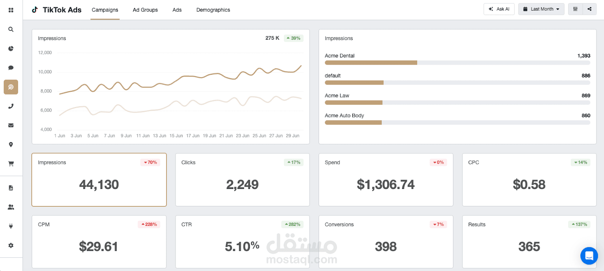Select the Conversions 398 metric card
This screenshot has height=271, width=604.
pos(386,242)
